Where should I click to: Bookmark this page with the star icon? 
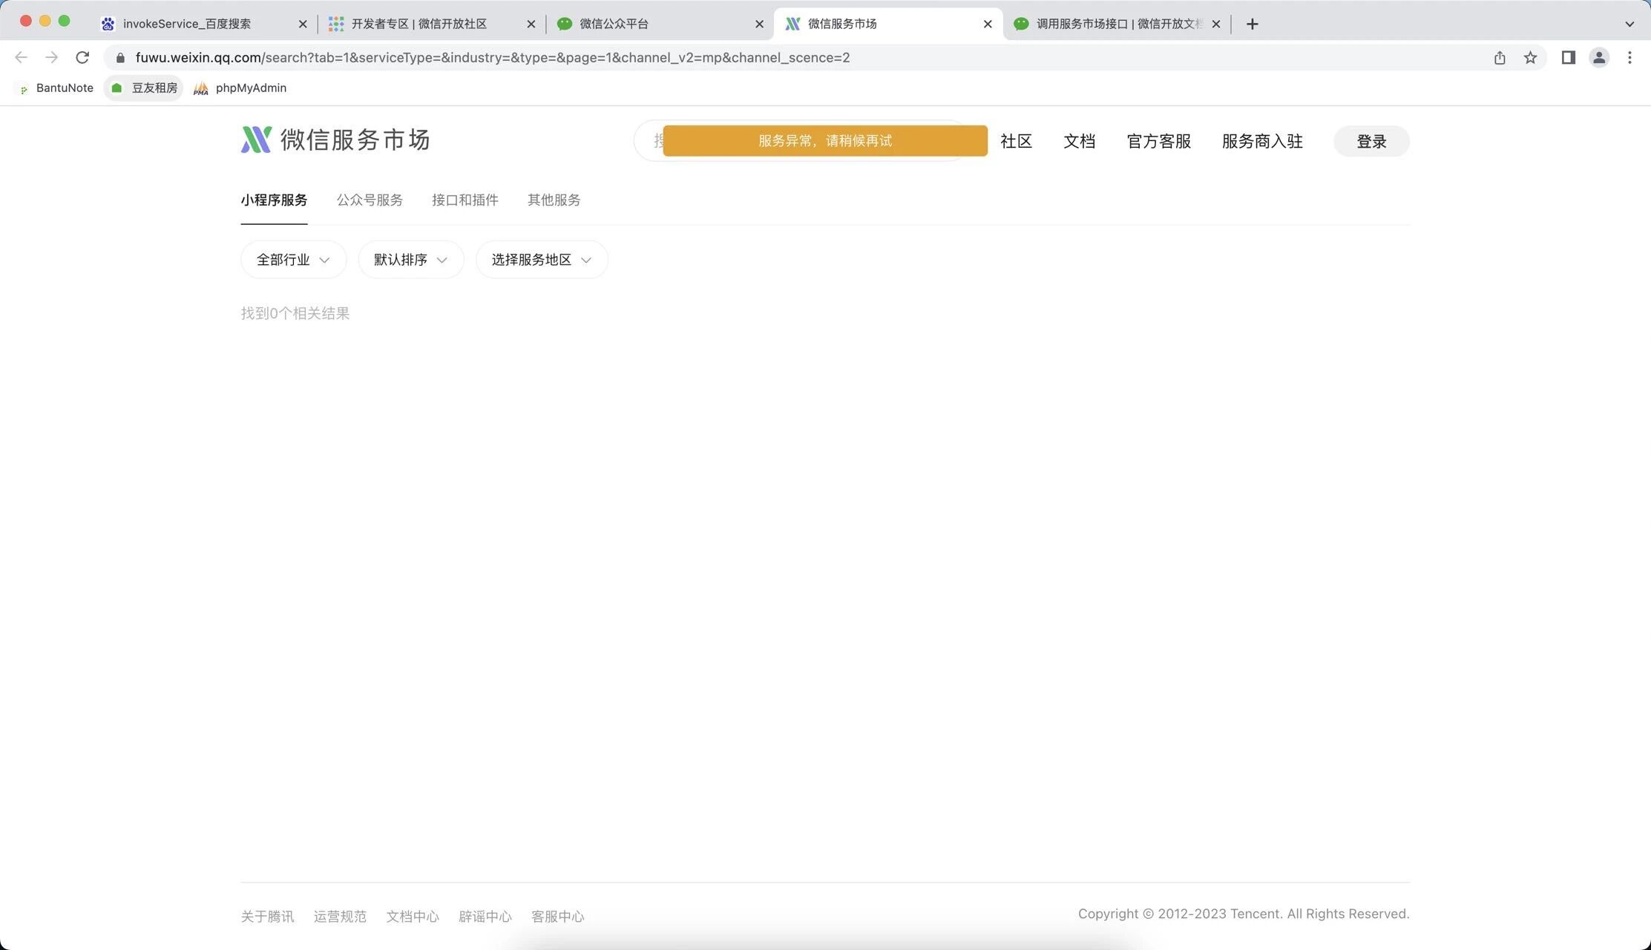tap(1530, 57)
